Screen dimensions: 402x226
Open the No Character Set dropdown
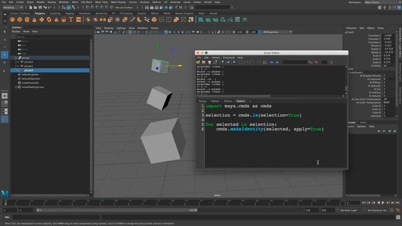click(377, 210)
